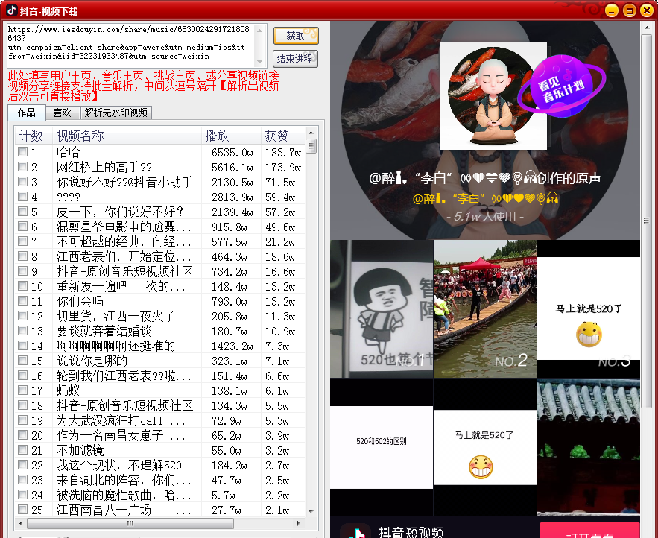
Task: Check the box for row 25 江西南昌八一广场
Action: click(22, 510)
